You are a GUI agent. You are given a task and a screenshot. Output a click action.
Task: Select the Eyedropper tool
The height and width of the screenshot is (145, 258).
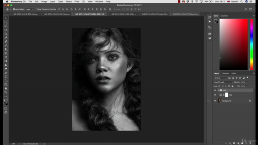coord(6,37)
